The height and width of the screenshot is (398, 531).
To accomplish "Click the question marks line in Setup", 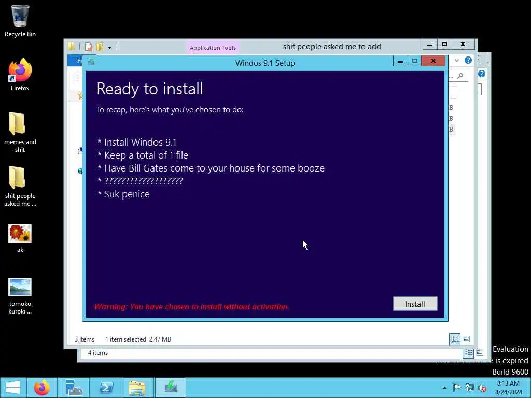I will (x=140, y=181).
